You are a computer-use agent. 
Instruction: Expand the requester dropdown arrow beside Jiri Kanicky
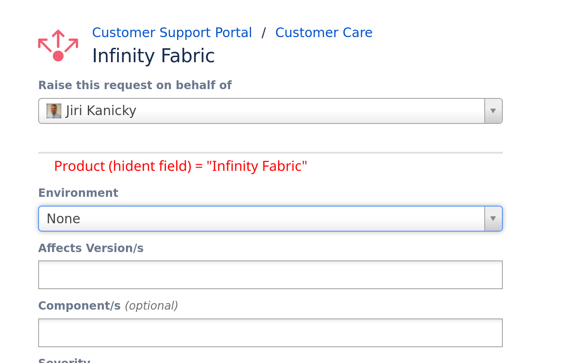pos(493,111)
